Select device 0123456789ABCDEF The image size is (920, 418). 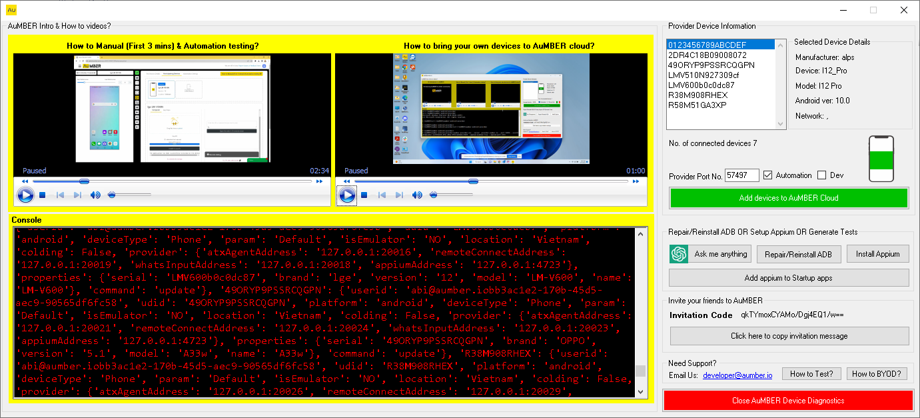coord(721,45)
